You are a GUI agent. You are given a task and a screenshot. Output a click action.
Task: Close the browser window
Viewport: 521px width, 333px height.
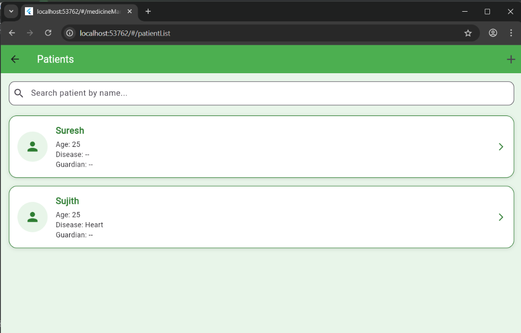[510, 12]
